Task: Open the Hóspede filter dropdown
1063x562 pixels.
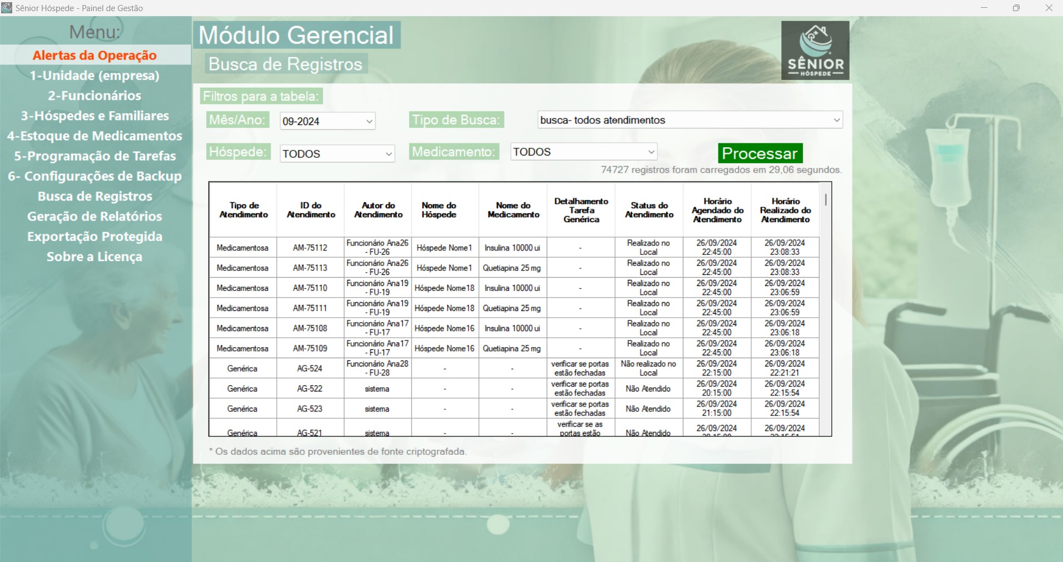Action: [337, 154]
